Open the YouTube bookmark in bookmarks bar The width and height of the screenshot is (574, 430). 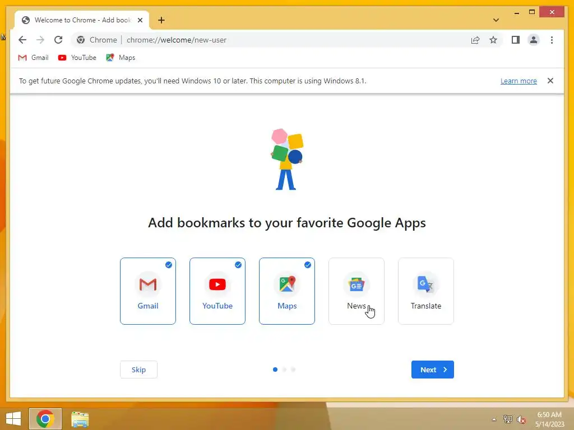[x=77, y=58]
